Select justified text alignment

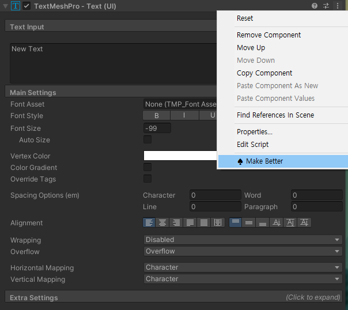pos(190,222)
